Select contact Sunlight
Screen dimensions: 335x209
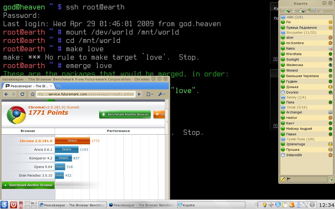(x=306, y=59)
